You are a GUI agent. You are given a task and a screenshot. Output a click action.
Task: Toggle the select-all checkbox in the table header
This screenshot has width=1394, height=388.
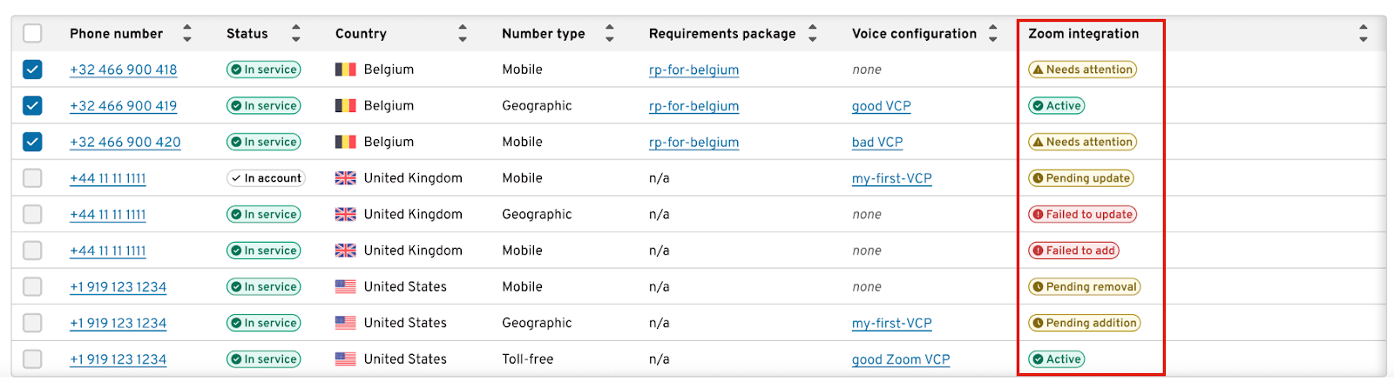32,33
